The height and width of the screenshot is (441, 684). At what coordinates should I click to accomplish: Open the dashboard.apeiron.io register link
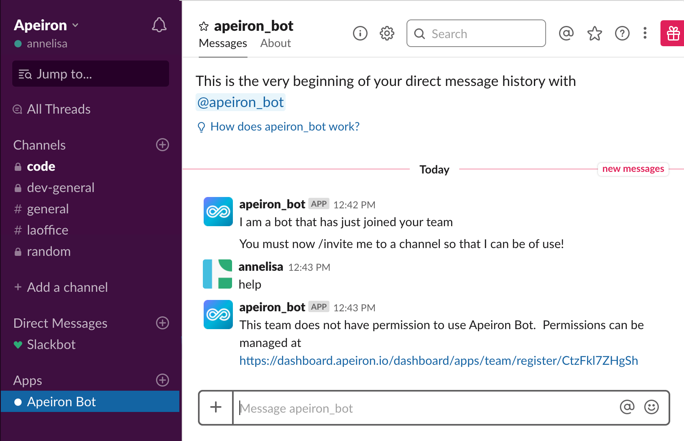pos(439,360)
